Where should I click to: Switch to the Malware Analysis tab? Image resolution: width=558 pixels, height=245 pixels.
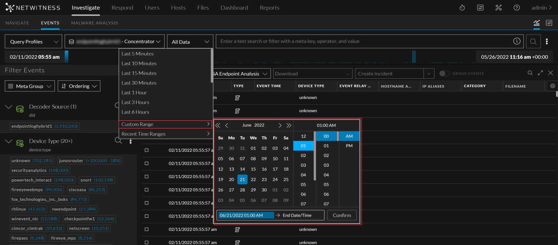(x=94, y=23)
